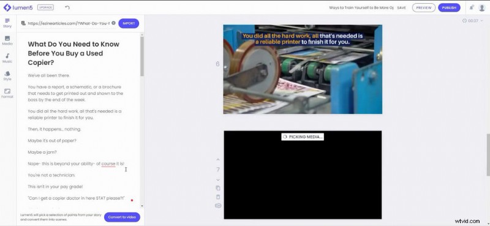Open the Music sidebar tab
Screen dimensions: 490x226
point(7,58)
